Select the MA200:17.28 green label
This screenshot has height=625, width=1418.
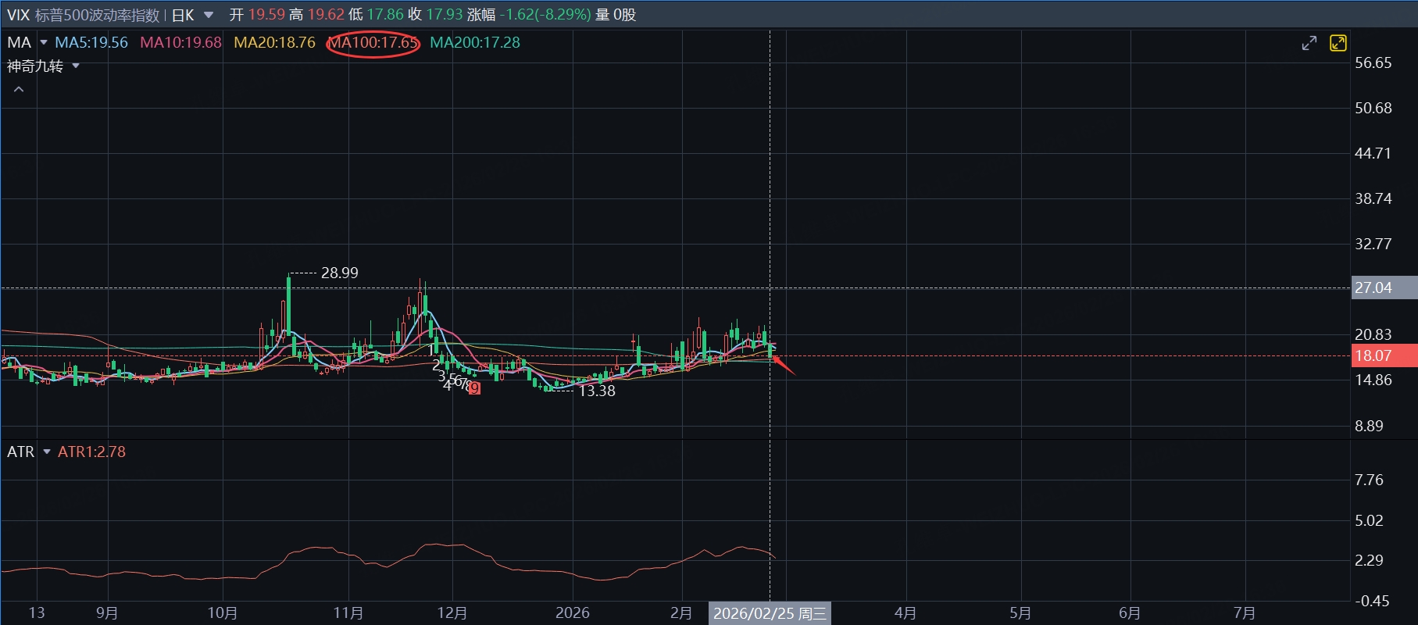475,42
